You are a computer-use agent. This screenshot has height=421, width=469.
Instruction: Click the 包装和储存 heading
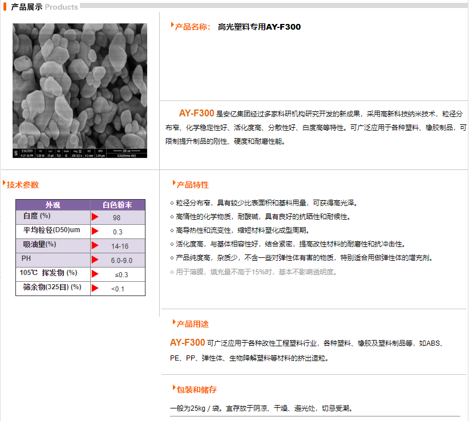point(196,390)
